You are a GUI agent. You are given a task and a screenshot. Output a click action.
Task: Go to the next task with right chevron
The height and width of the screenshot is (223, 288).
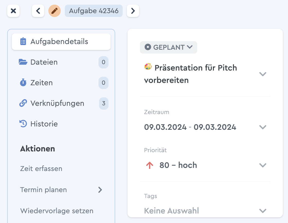click(133, 11)
